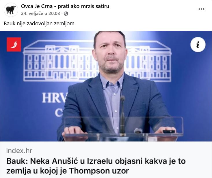Click the round info 'i' icon

pyautogui.click(x=198, y=45)
